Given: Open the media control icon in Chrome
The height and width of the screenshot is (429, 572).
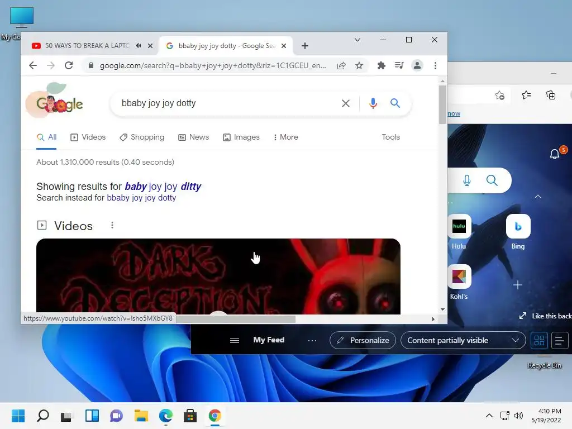Looking at the screenshot, I should 399,66.
